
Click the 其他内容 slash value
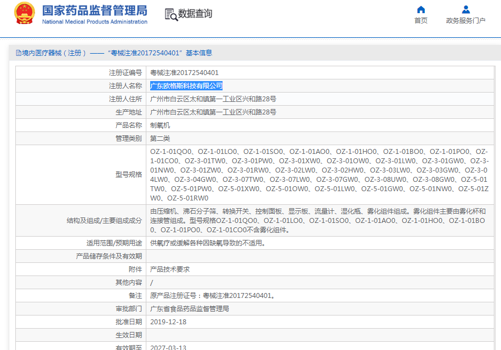pos(151,283)
